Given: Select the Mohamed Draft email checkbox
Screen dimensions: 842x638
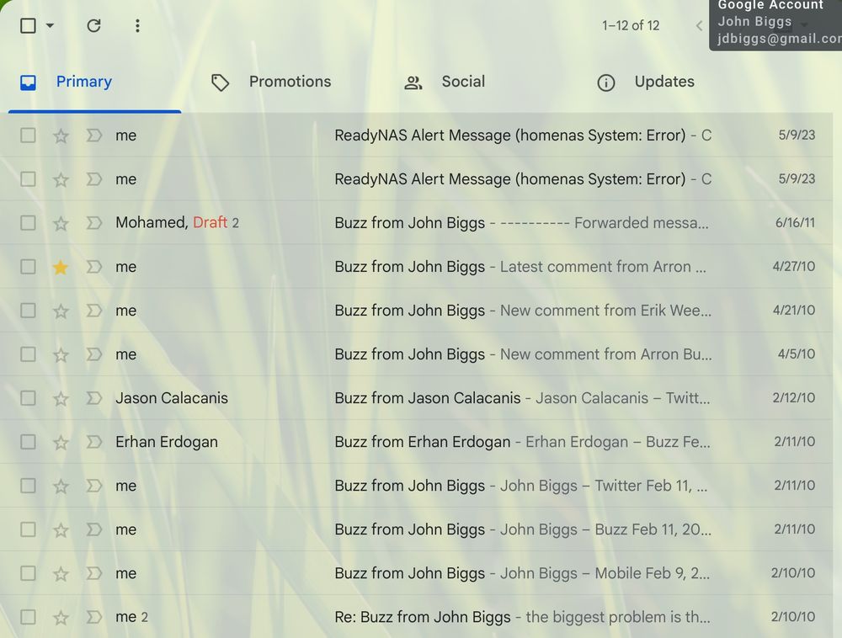Looking at the screenshot, I should pyautogui.click(x=28, y=223).
